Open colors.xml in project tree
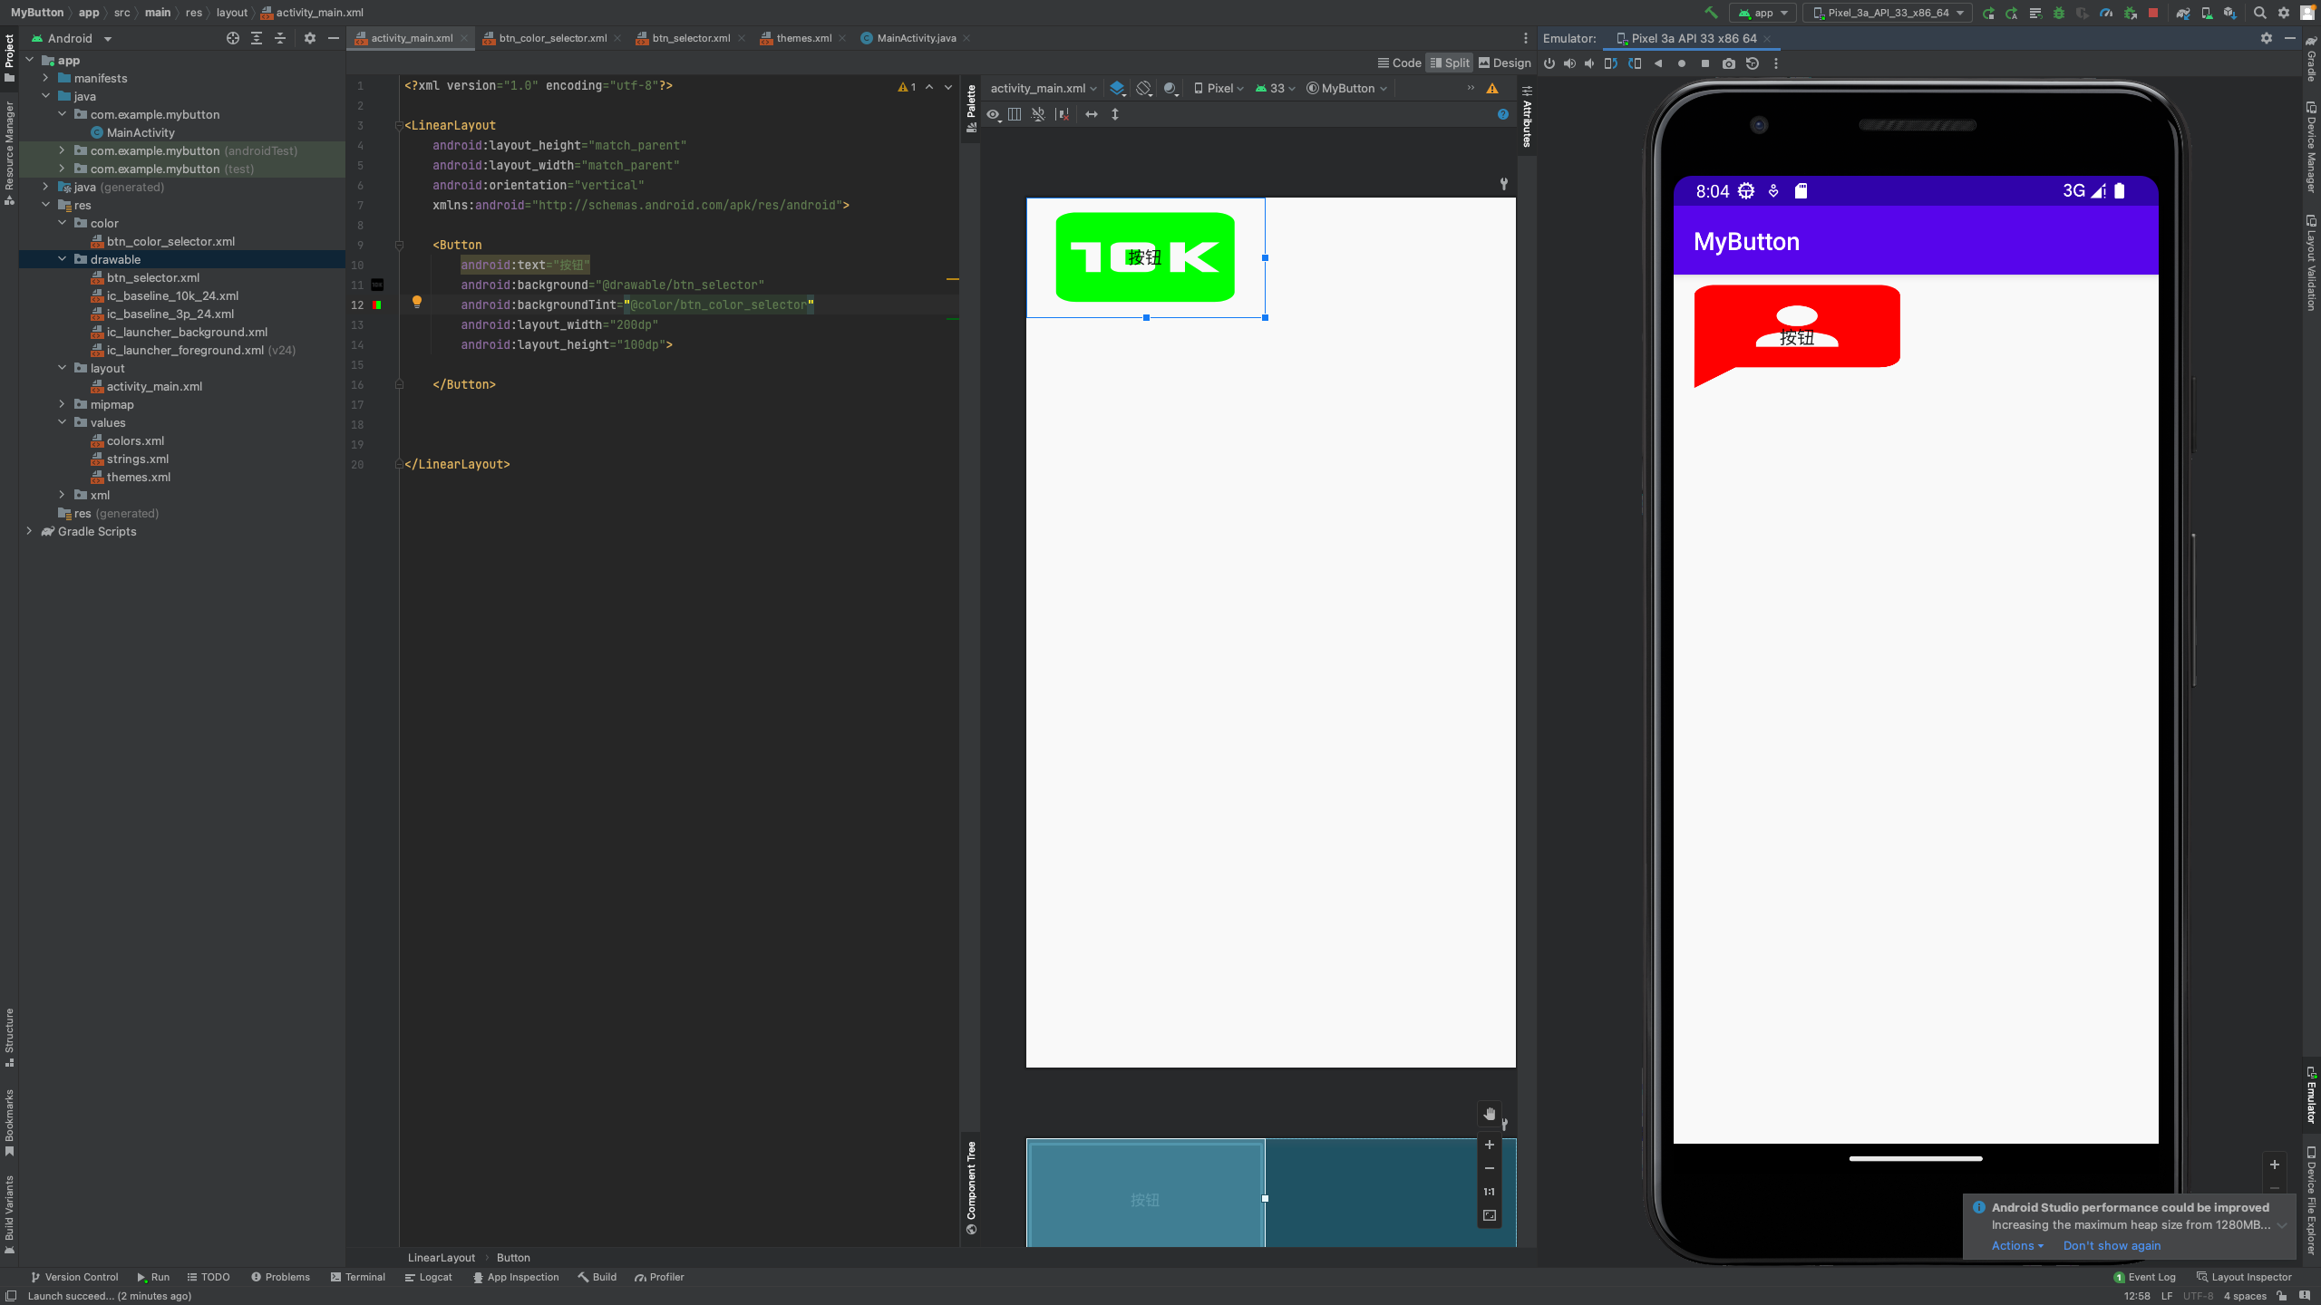The width and height of the screenshot is (2321, 1305). (135, 440)
